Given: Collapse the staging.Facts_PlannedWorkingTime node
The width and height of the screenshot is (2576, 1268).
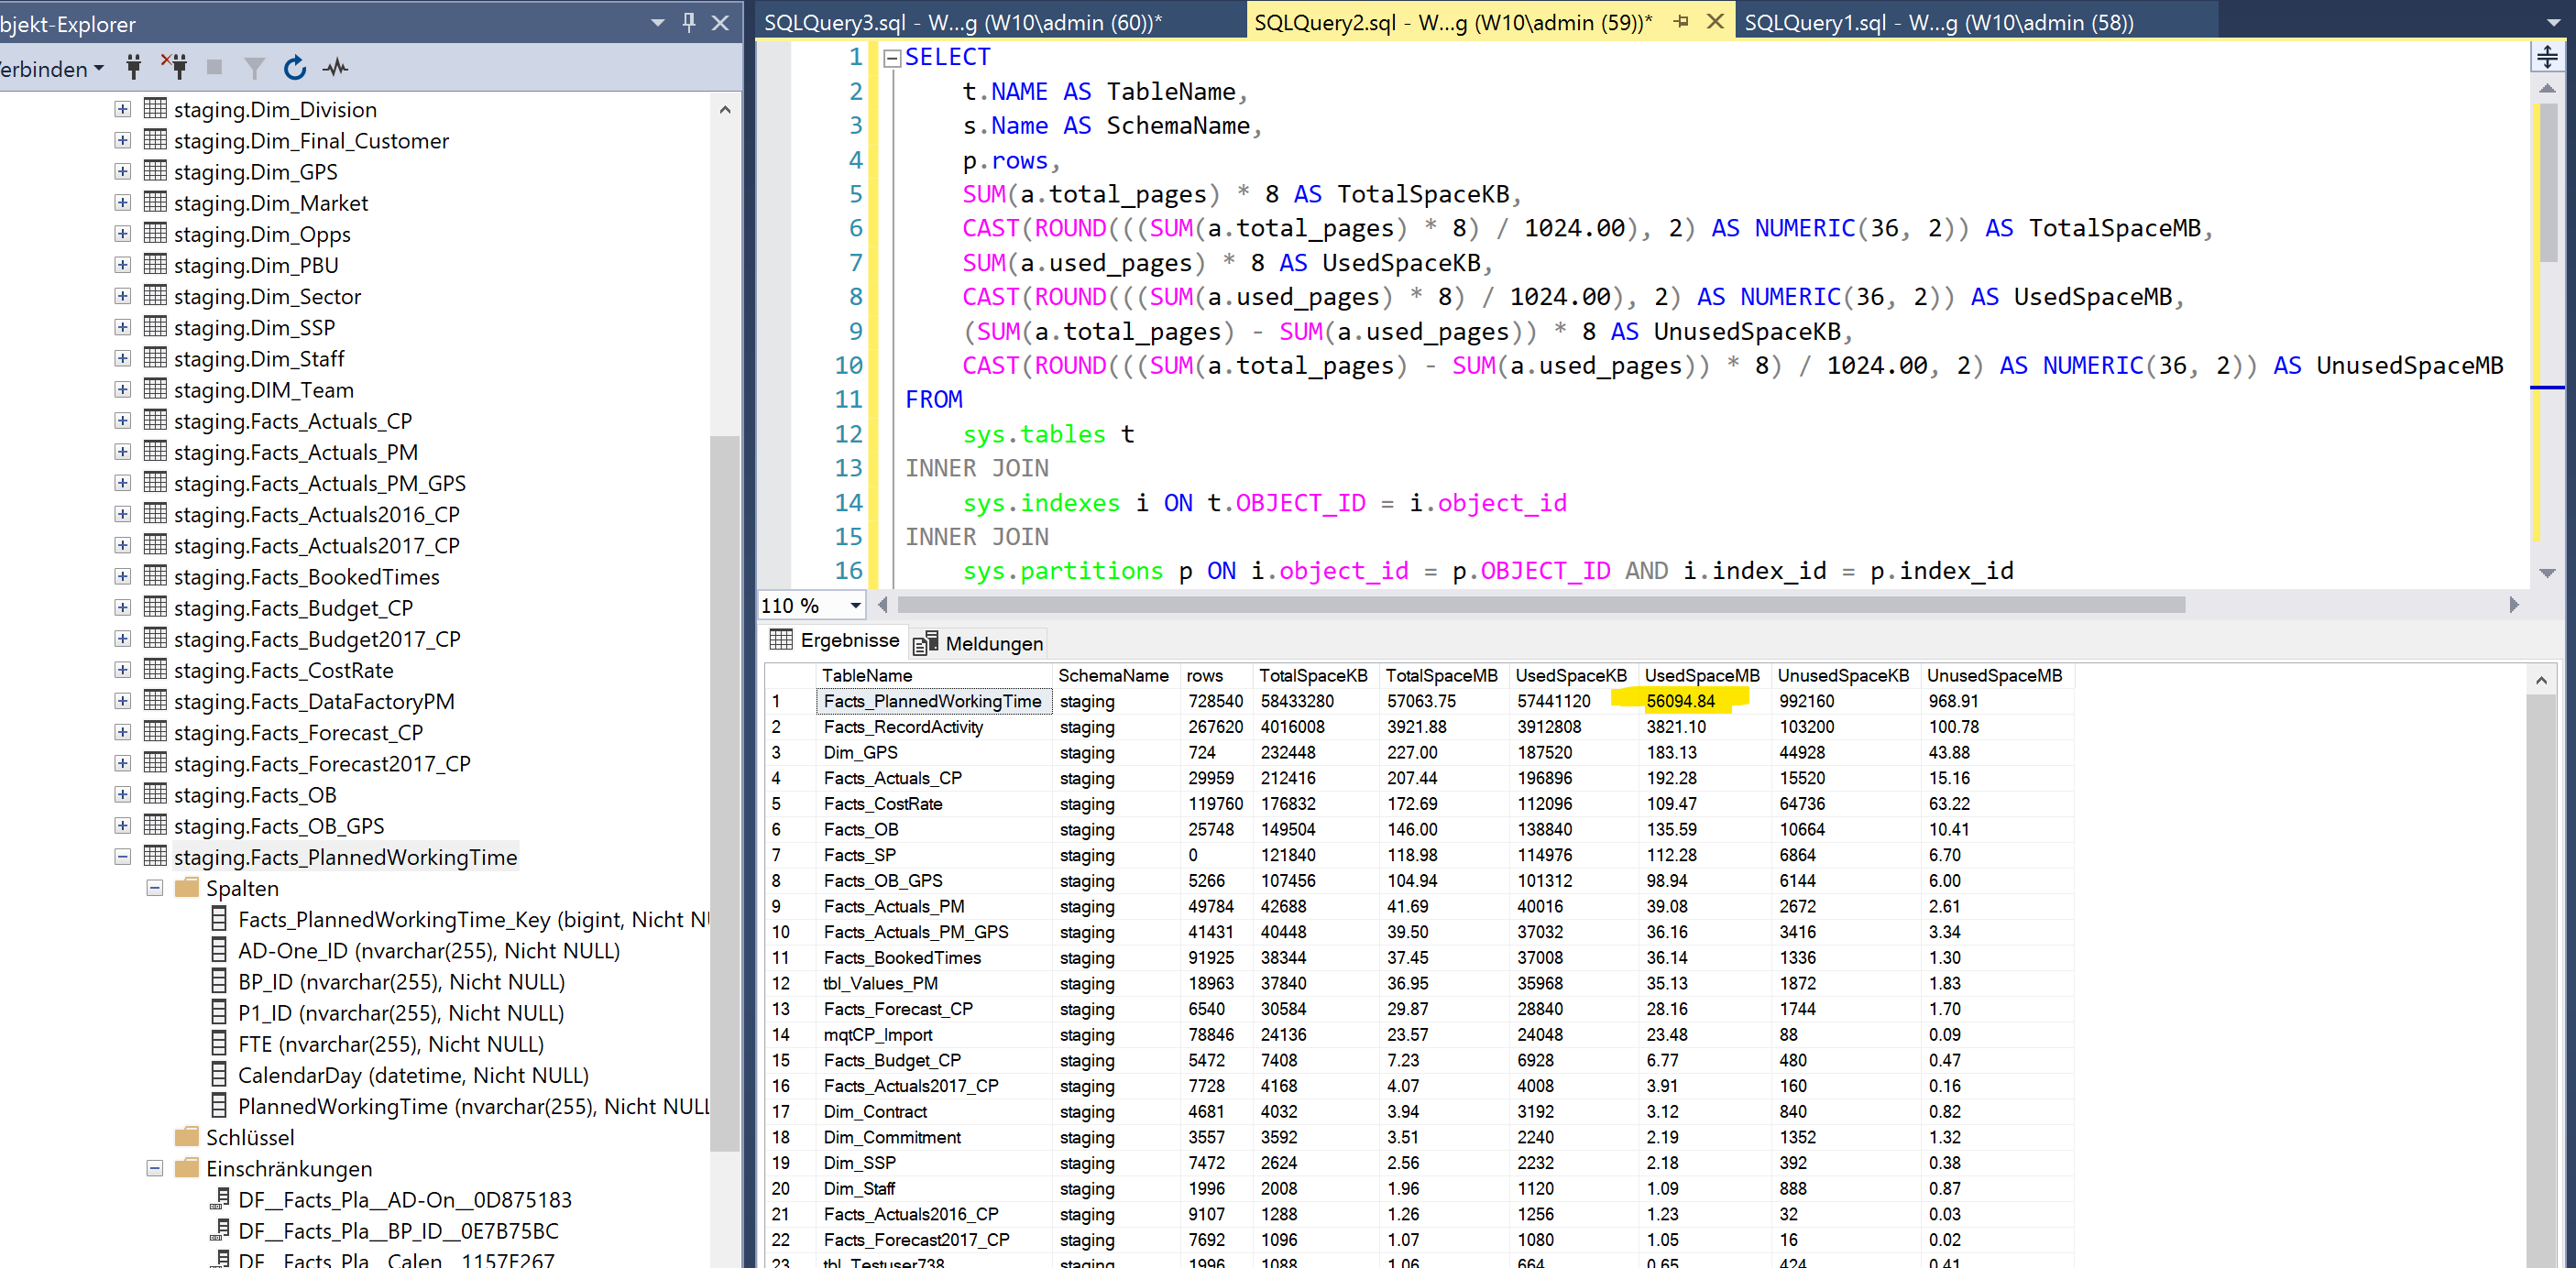Looking at the screenshot, I should click(122, 856).
